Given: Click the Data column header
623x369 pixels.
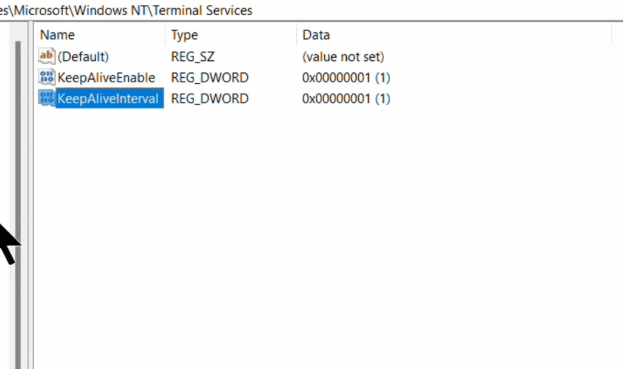Looking at the screenshot, I should coord(316,35).
